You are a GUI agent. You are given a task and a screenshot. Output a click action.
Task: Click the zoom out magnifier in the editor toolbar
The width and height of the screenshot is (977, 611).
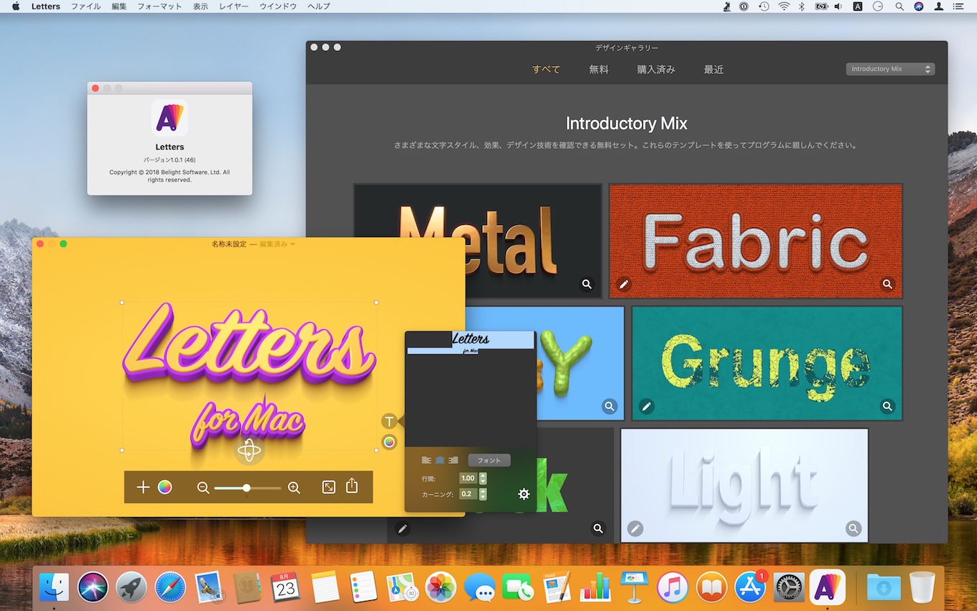[x=203, y=488]
